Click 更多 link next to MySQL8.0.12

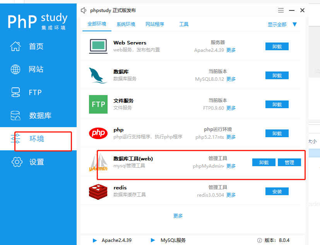(x=231, y=79)
